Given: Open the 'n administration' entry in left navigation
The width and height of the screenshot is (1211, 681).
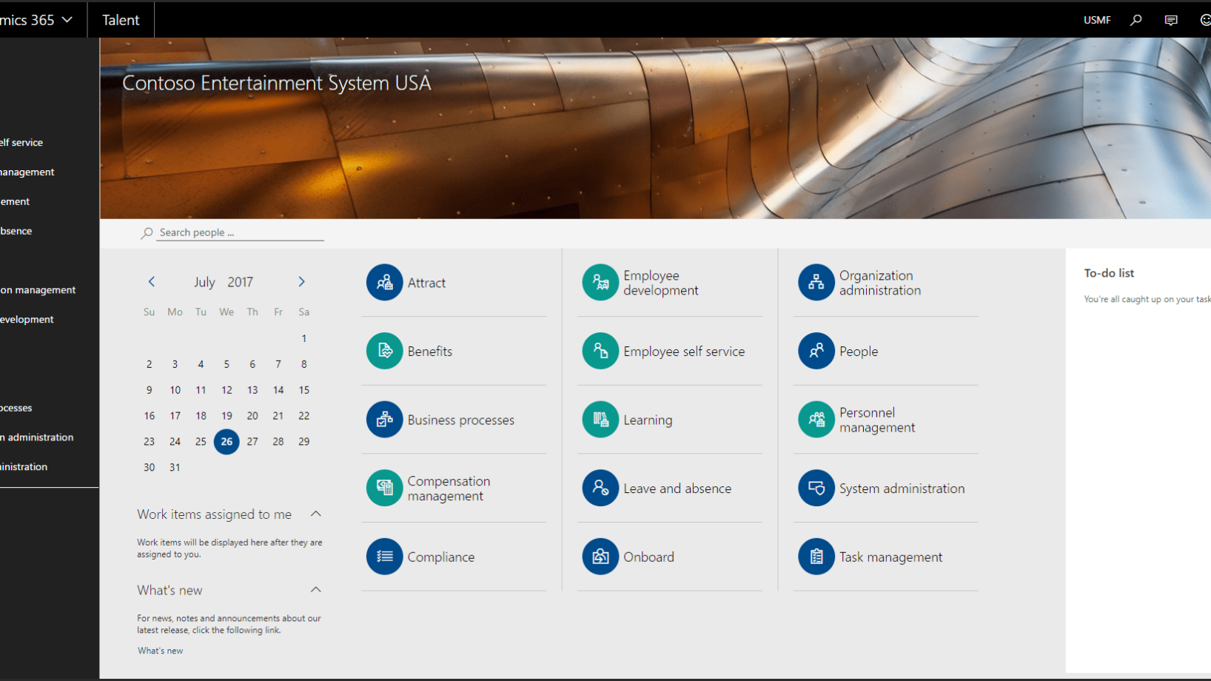Looking at the screenshot, I should (37, 437).
